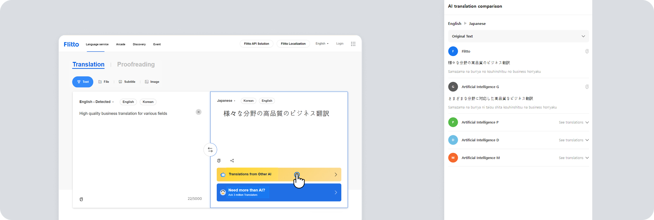Swap source and target languages
This screenshot has height=220, width=654.
(210, 150)
